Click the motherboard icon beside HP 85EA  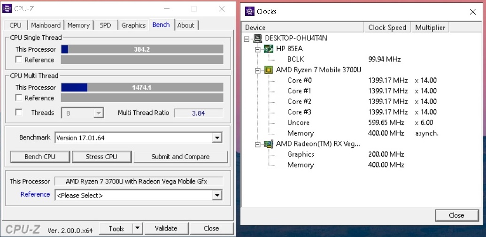pyautogui.click(x=269, y=49)
